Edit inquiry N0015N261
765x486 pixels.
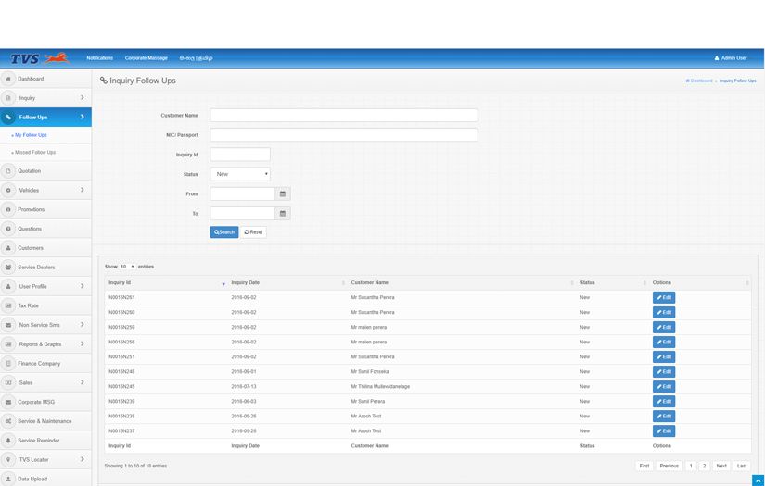(664, 297)
